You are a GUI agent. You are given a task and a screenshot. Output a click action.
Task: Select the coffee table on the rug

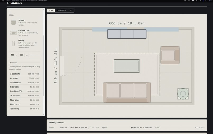pos(127,66)
